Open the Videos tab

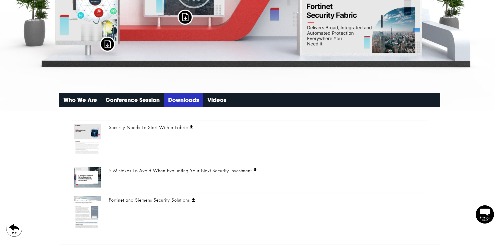pos(217,100)
